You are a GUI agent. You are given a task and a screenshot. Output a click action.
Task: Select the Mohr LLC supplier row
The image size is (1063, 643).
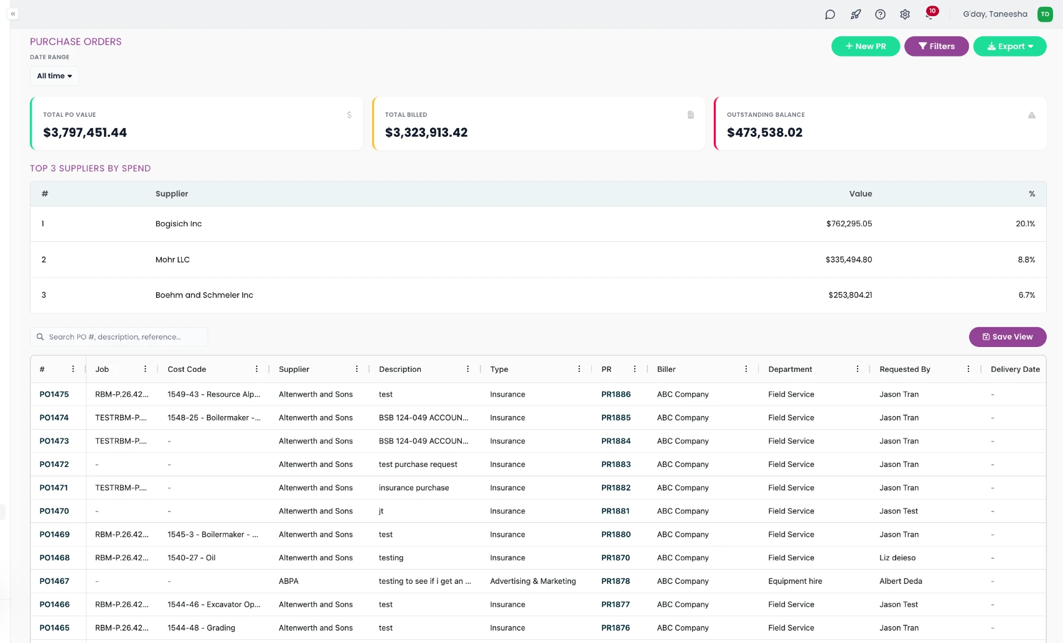[x=538, y=260]
